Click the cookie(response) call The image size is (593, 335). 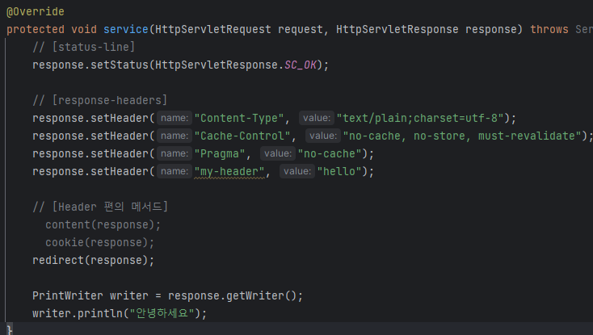pyautogui.click(x=100, y=242)
